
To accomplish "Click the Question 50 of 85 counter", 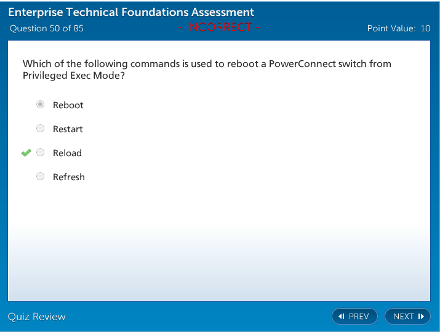I will pos(47,28).
